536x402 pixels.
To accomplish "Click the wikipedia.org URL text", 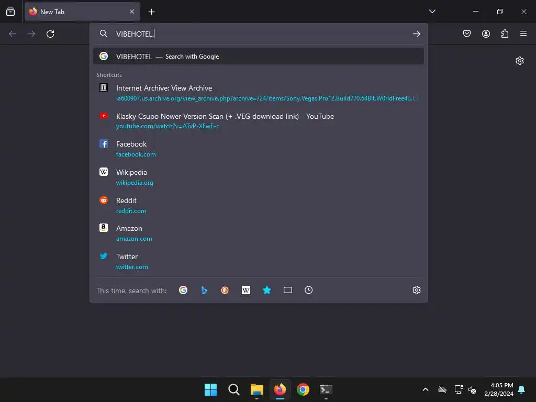I will point(135,183).
